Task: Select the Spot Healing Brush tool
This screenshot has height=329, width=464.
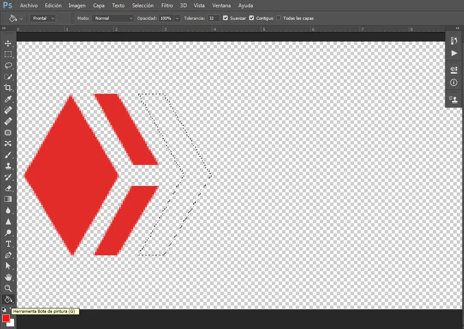Action: (8, 110)
